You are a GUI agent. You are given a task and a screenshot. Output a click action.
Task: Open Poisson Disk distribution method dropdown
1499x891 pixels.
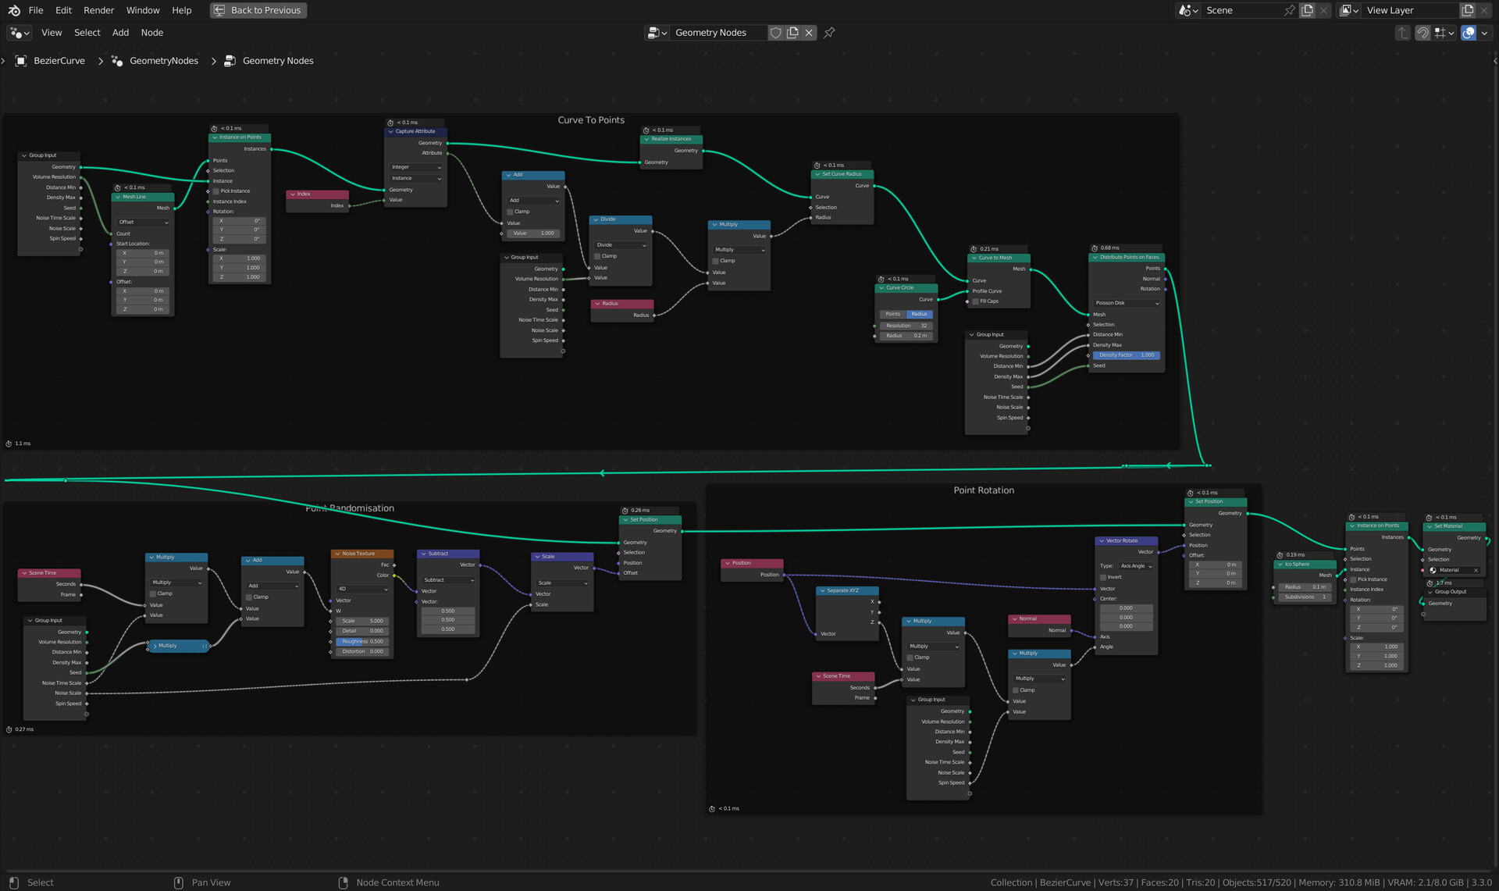1127,303
